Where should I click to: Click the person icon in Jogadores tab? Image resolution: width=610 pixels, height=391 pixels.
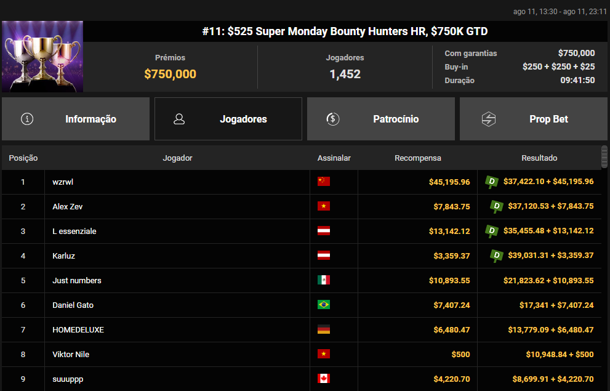(179, 119)
